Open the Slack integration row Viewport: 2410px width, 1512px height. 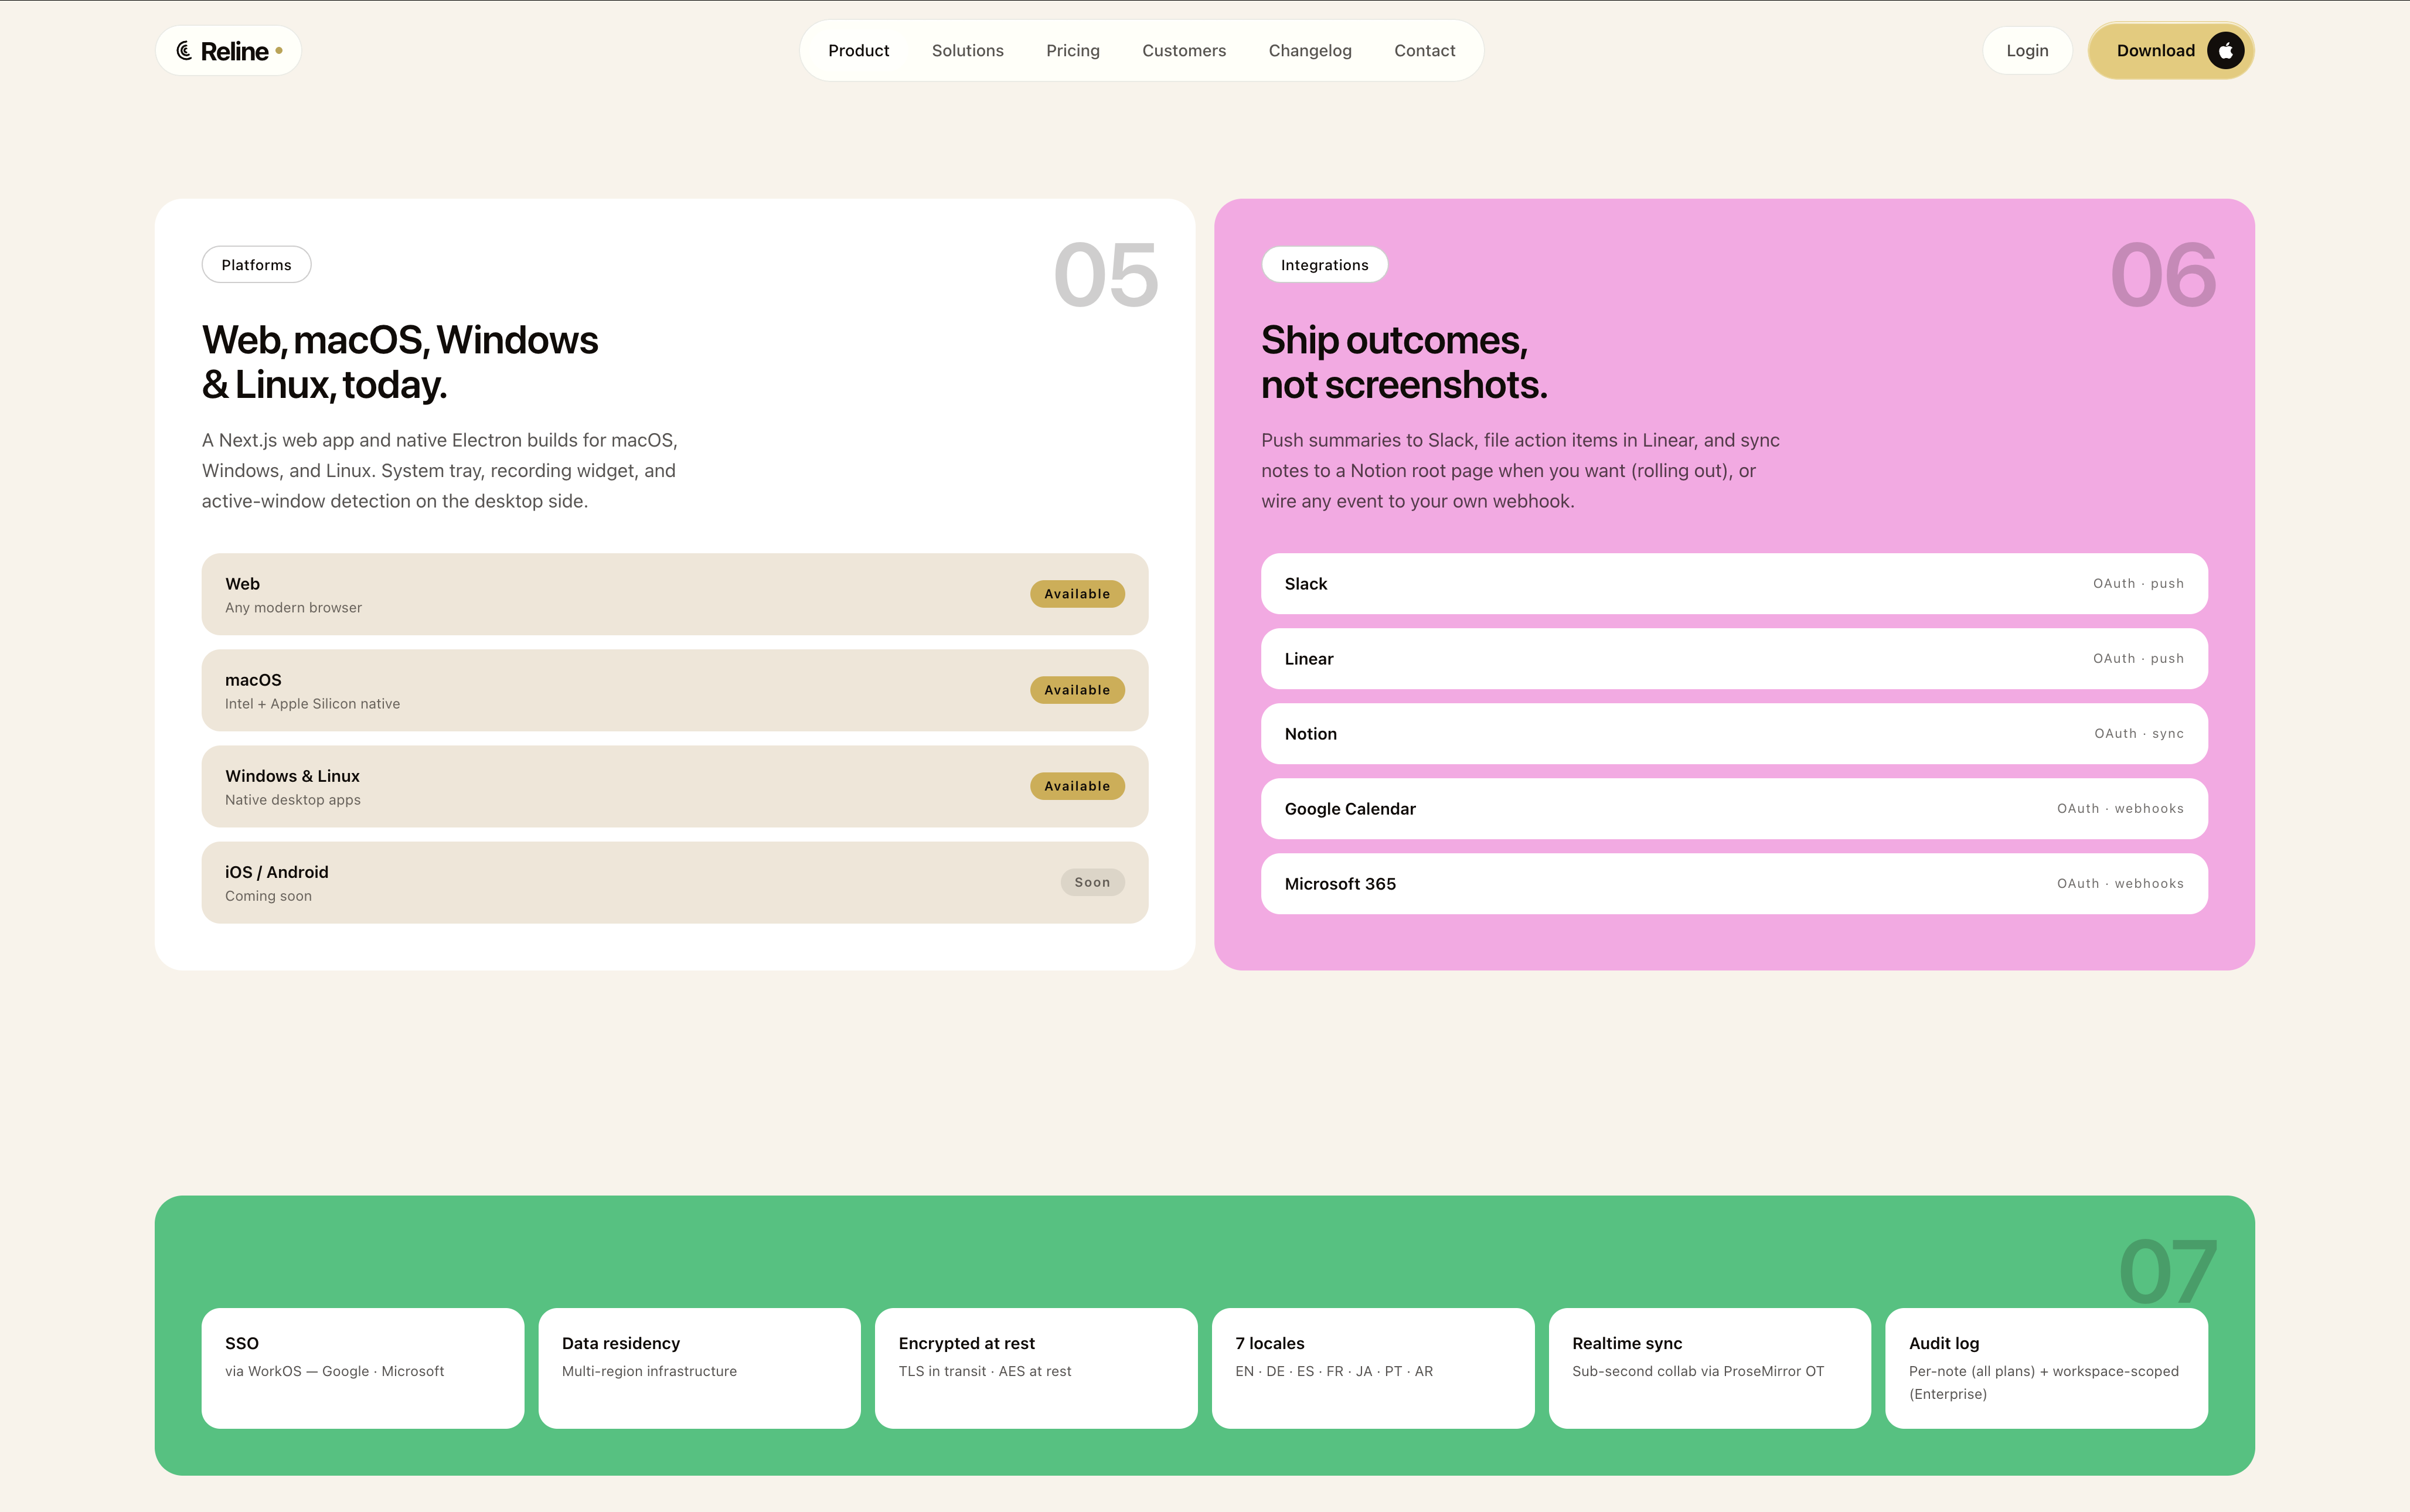click(x=1734, y=584)
